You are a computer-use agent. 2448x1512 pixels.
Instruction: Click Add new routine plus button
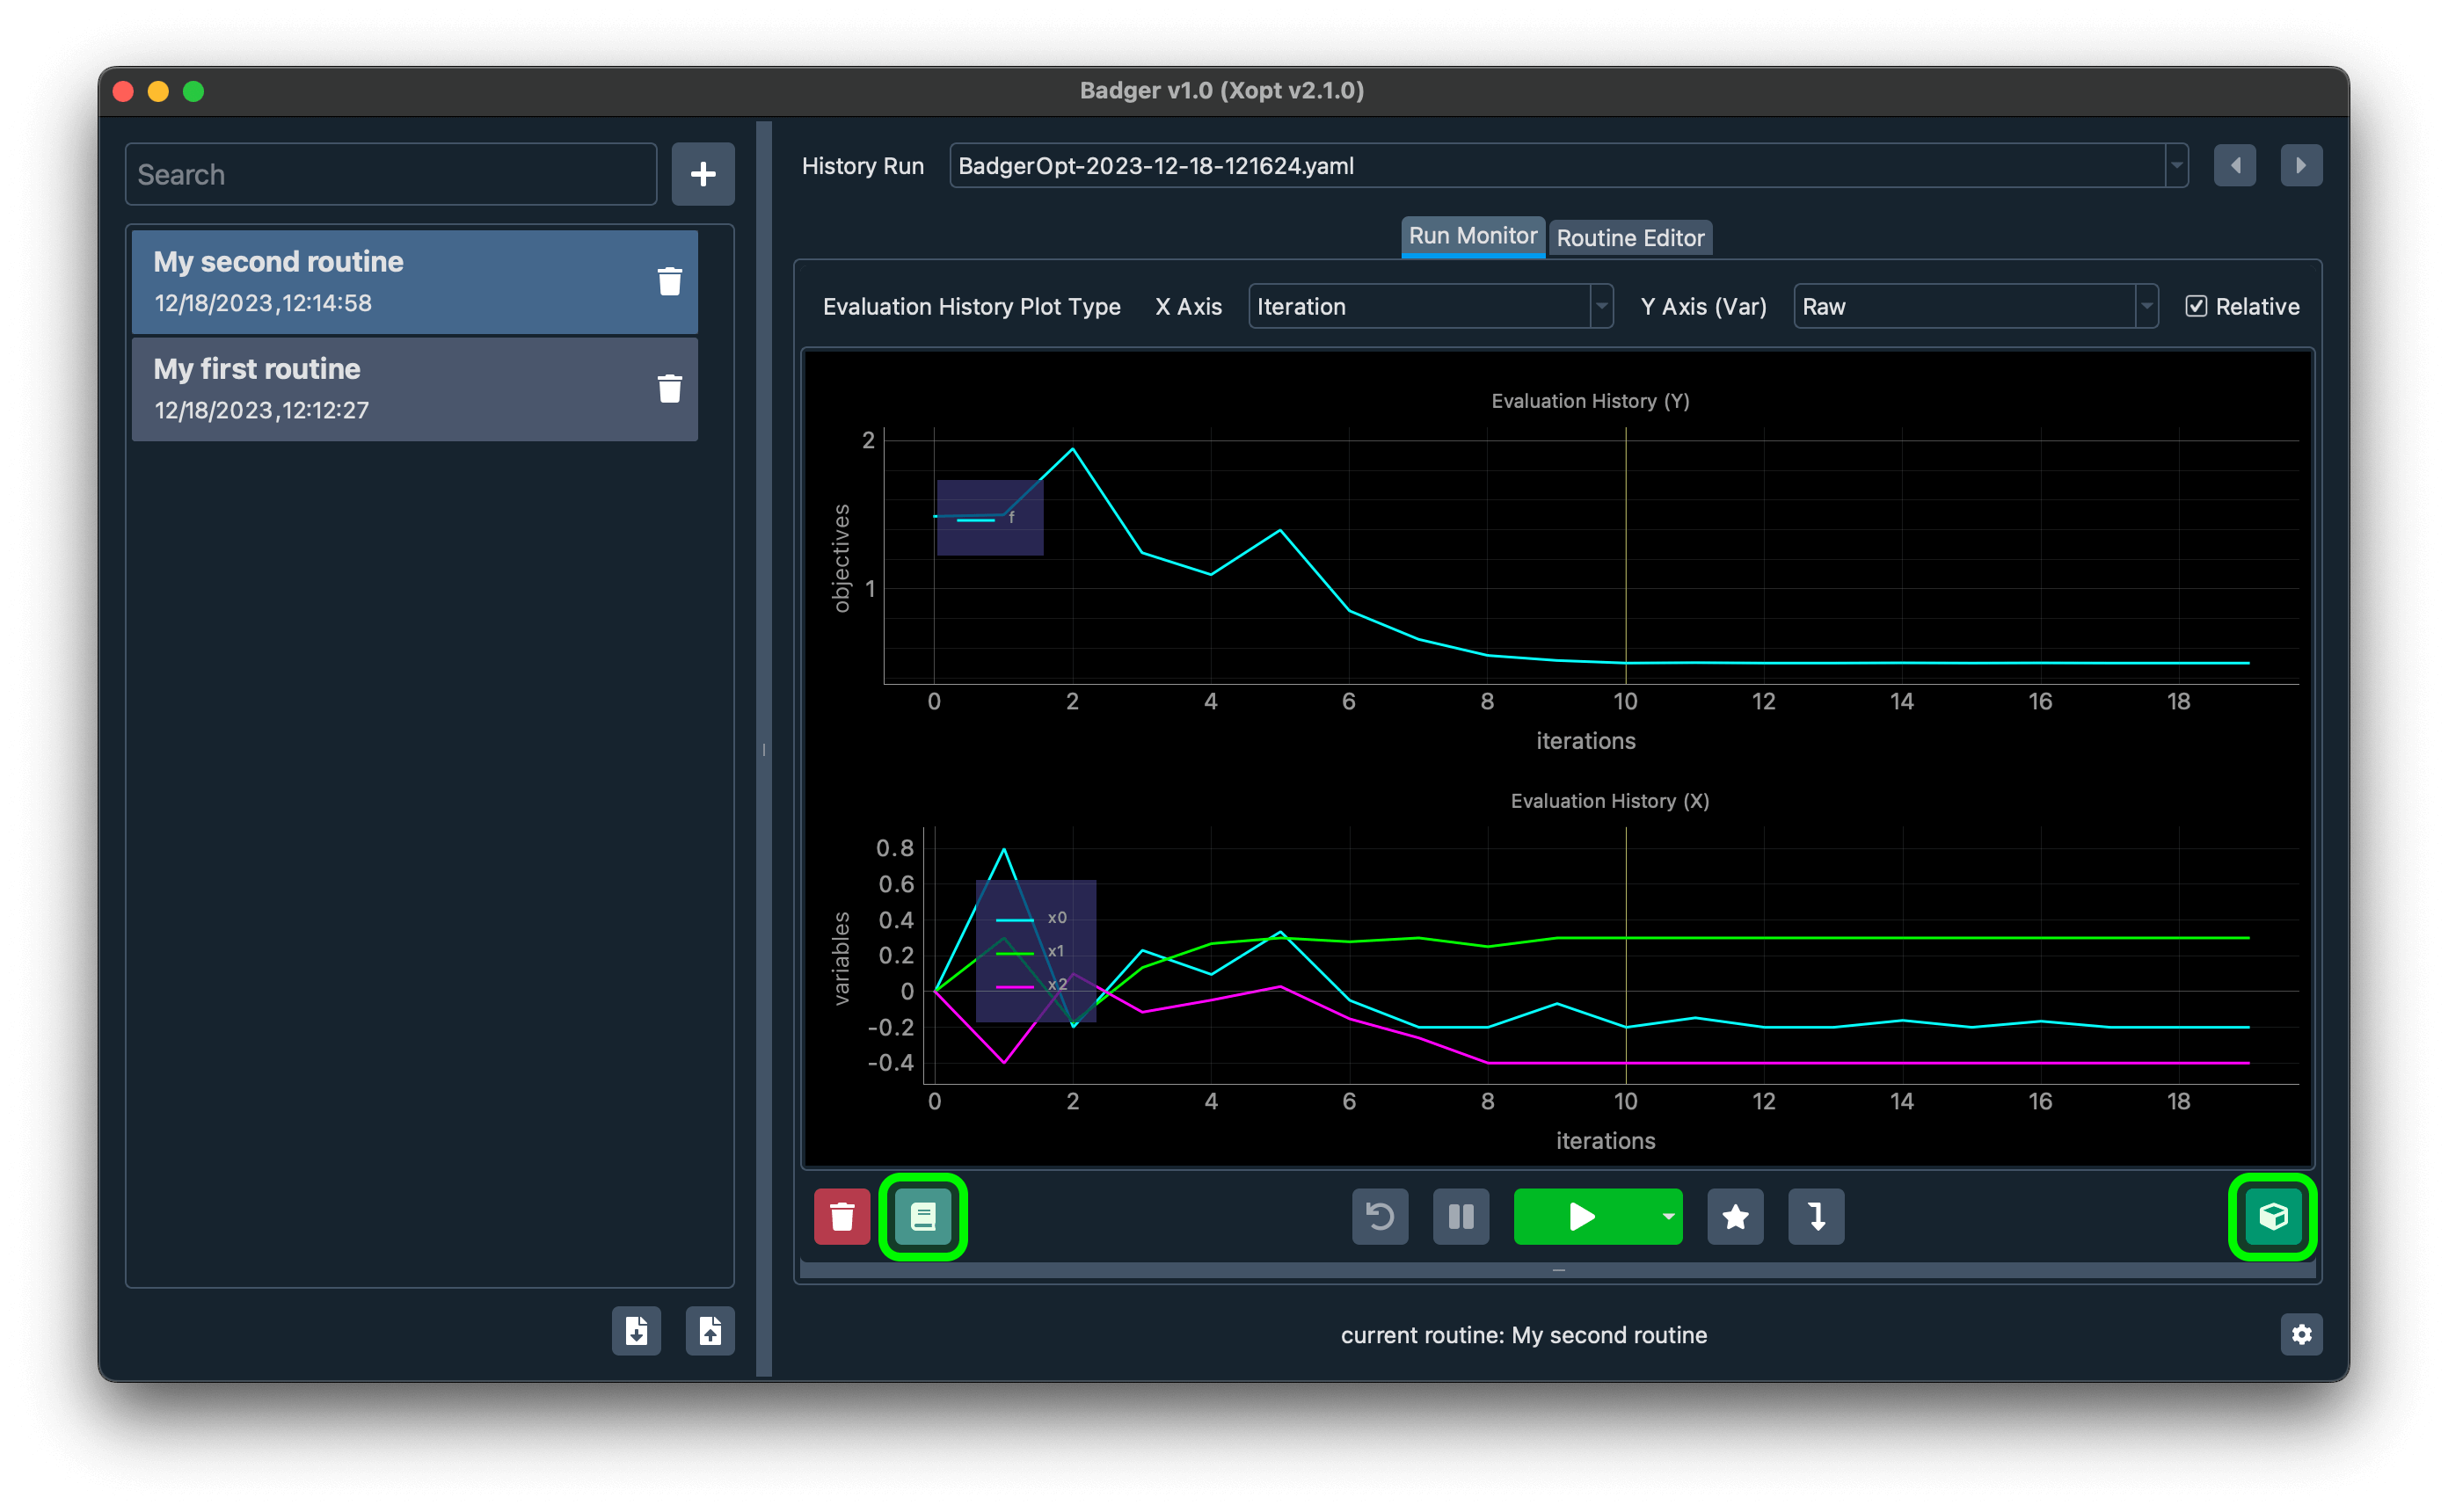point(699,175)
